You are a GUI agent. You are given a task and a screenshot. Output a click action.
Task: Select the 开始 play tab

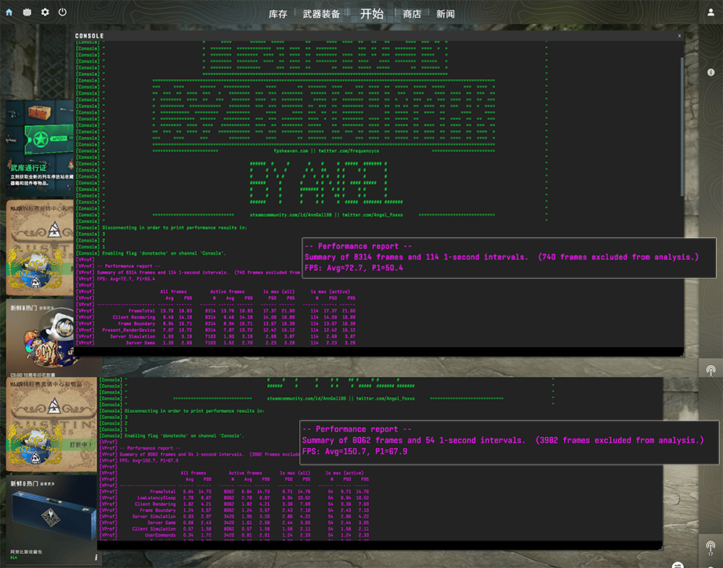tap(371, 14)
